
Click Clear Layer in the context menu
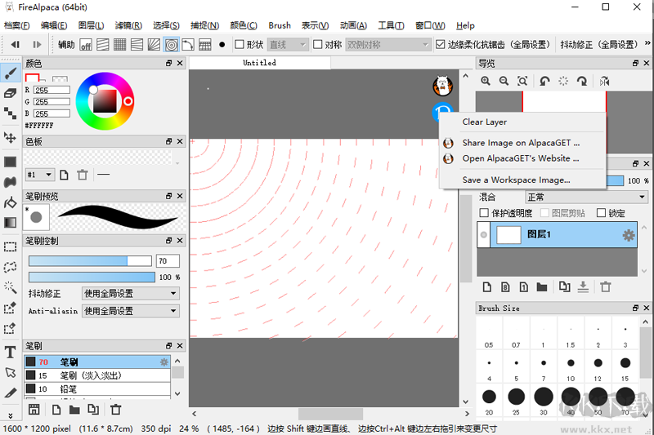[x=485, y=122]
